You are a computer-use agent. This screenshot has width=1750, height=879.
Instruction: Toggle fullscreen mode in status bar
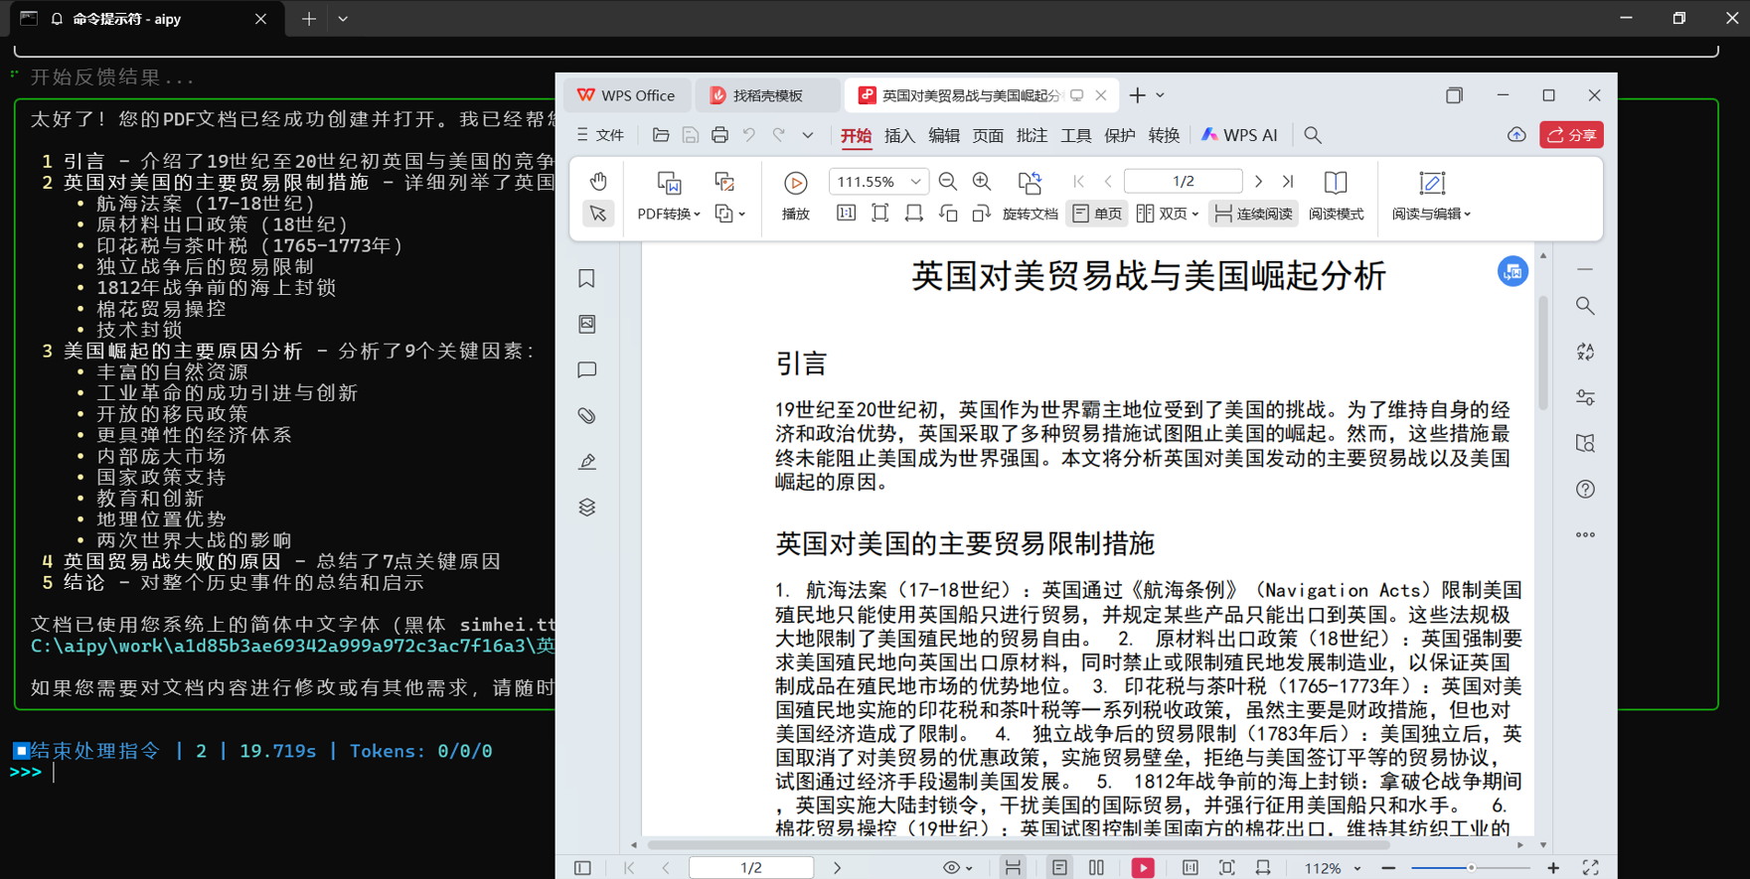(x=1590, y=868)
